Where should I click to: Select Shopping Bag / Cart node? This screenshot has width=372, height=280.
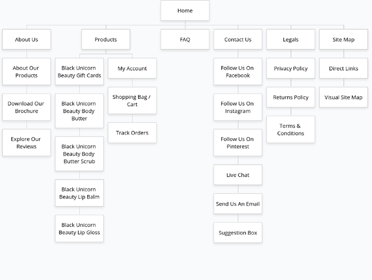132,100
